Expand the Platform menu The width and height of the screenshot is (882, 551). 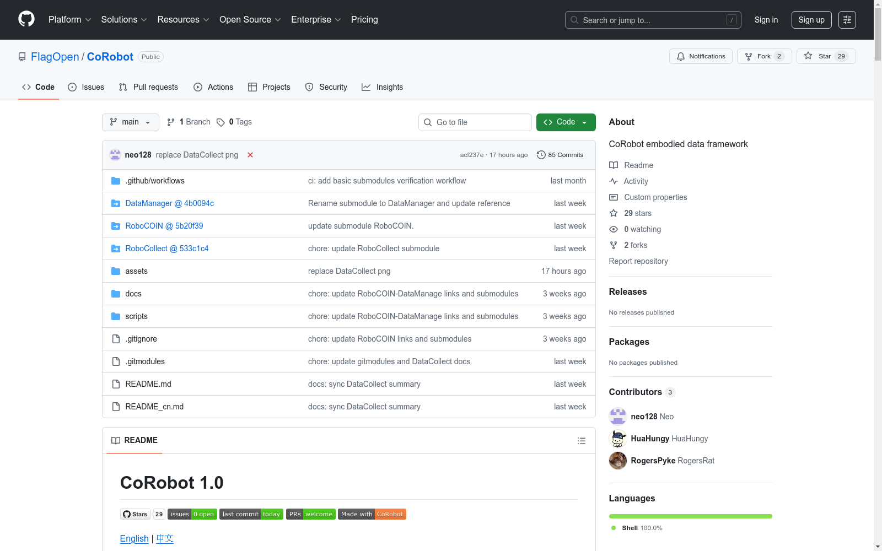click(70, 20)
